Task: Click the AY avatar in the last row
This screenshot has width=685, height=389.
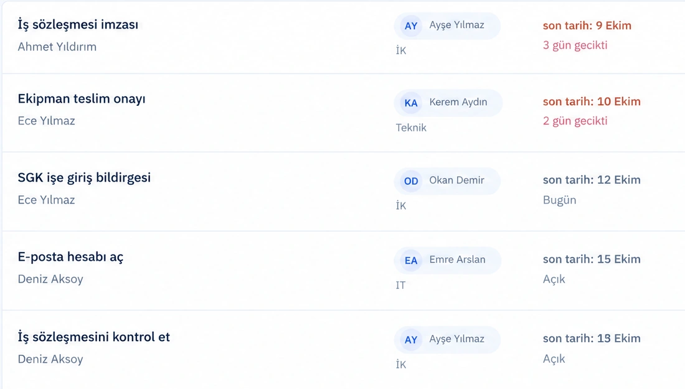Action: [410, 340]
